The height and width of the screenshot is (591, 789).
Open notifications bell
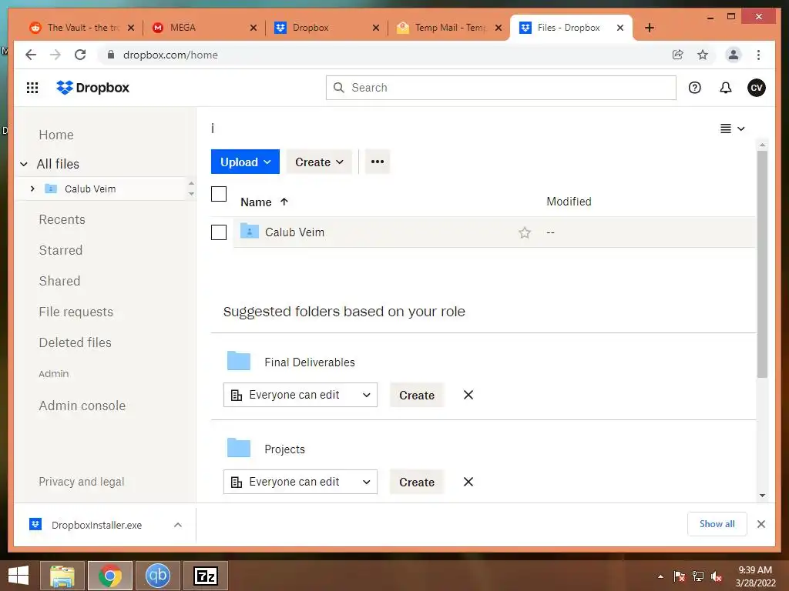725,88
